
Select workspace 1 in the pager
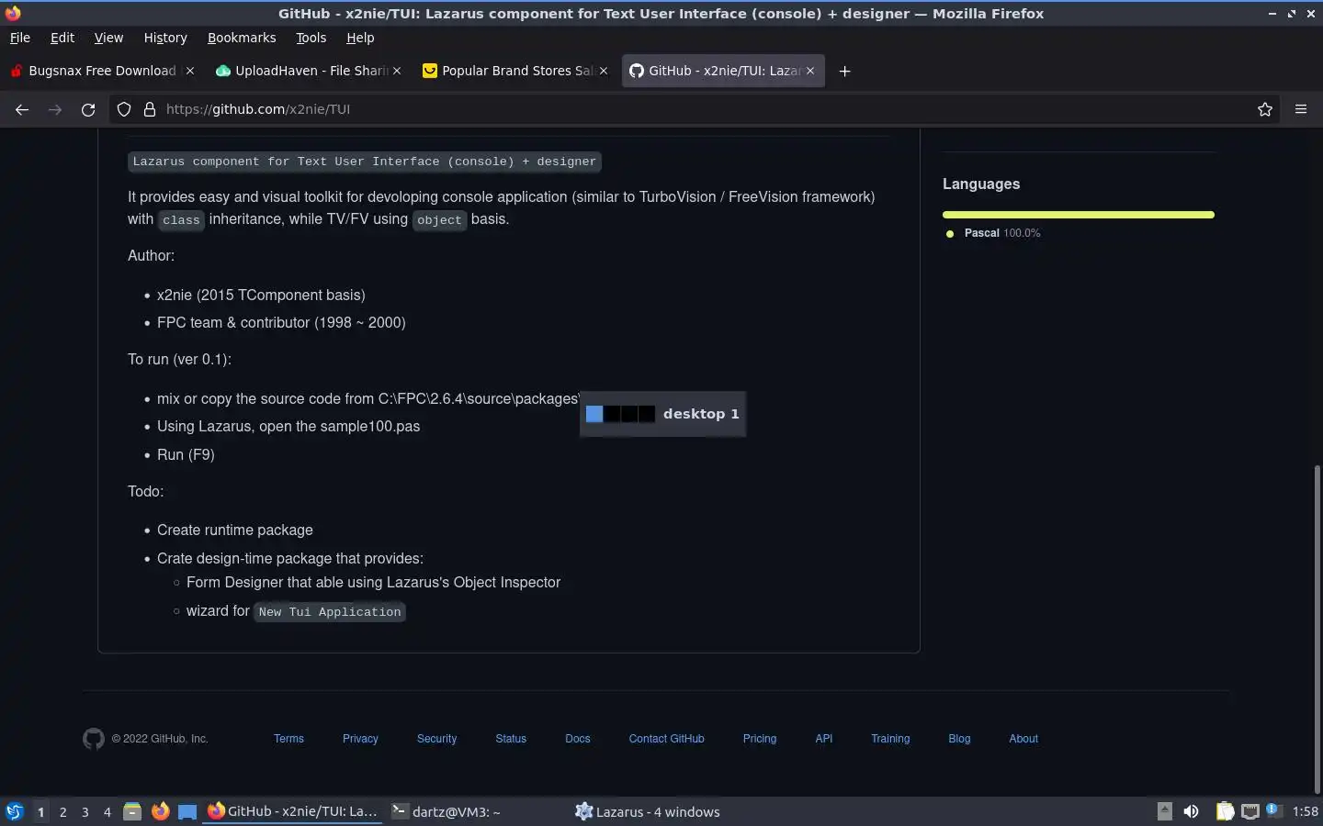pyautogui.click(x=40, y=811)
